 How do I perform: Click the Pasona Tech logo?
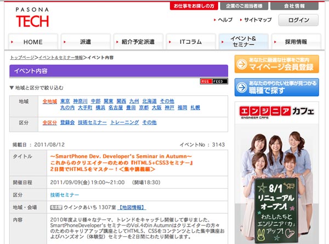tap(32, 18)
